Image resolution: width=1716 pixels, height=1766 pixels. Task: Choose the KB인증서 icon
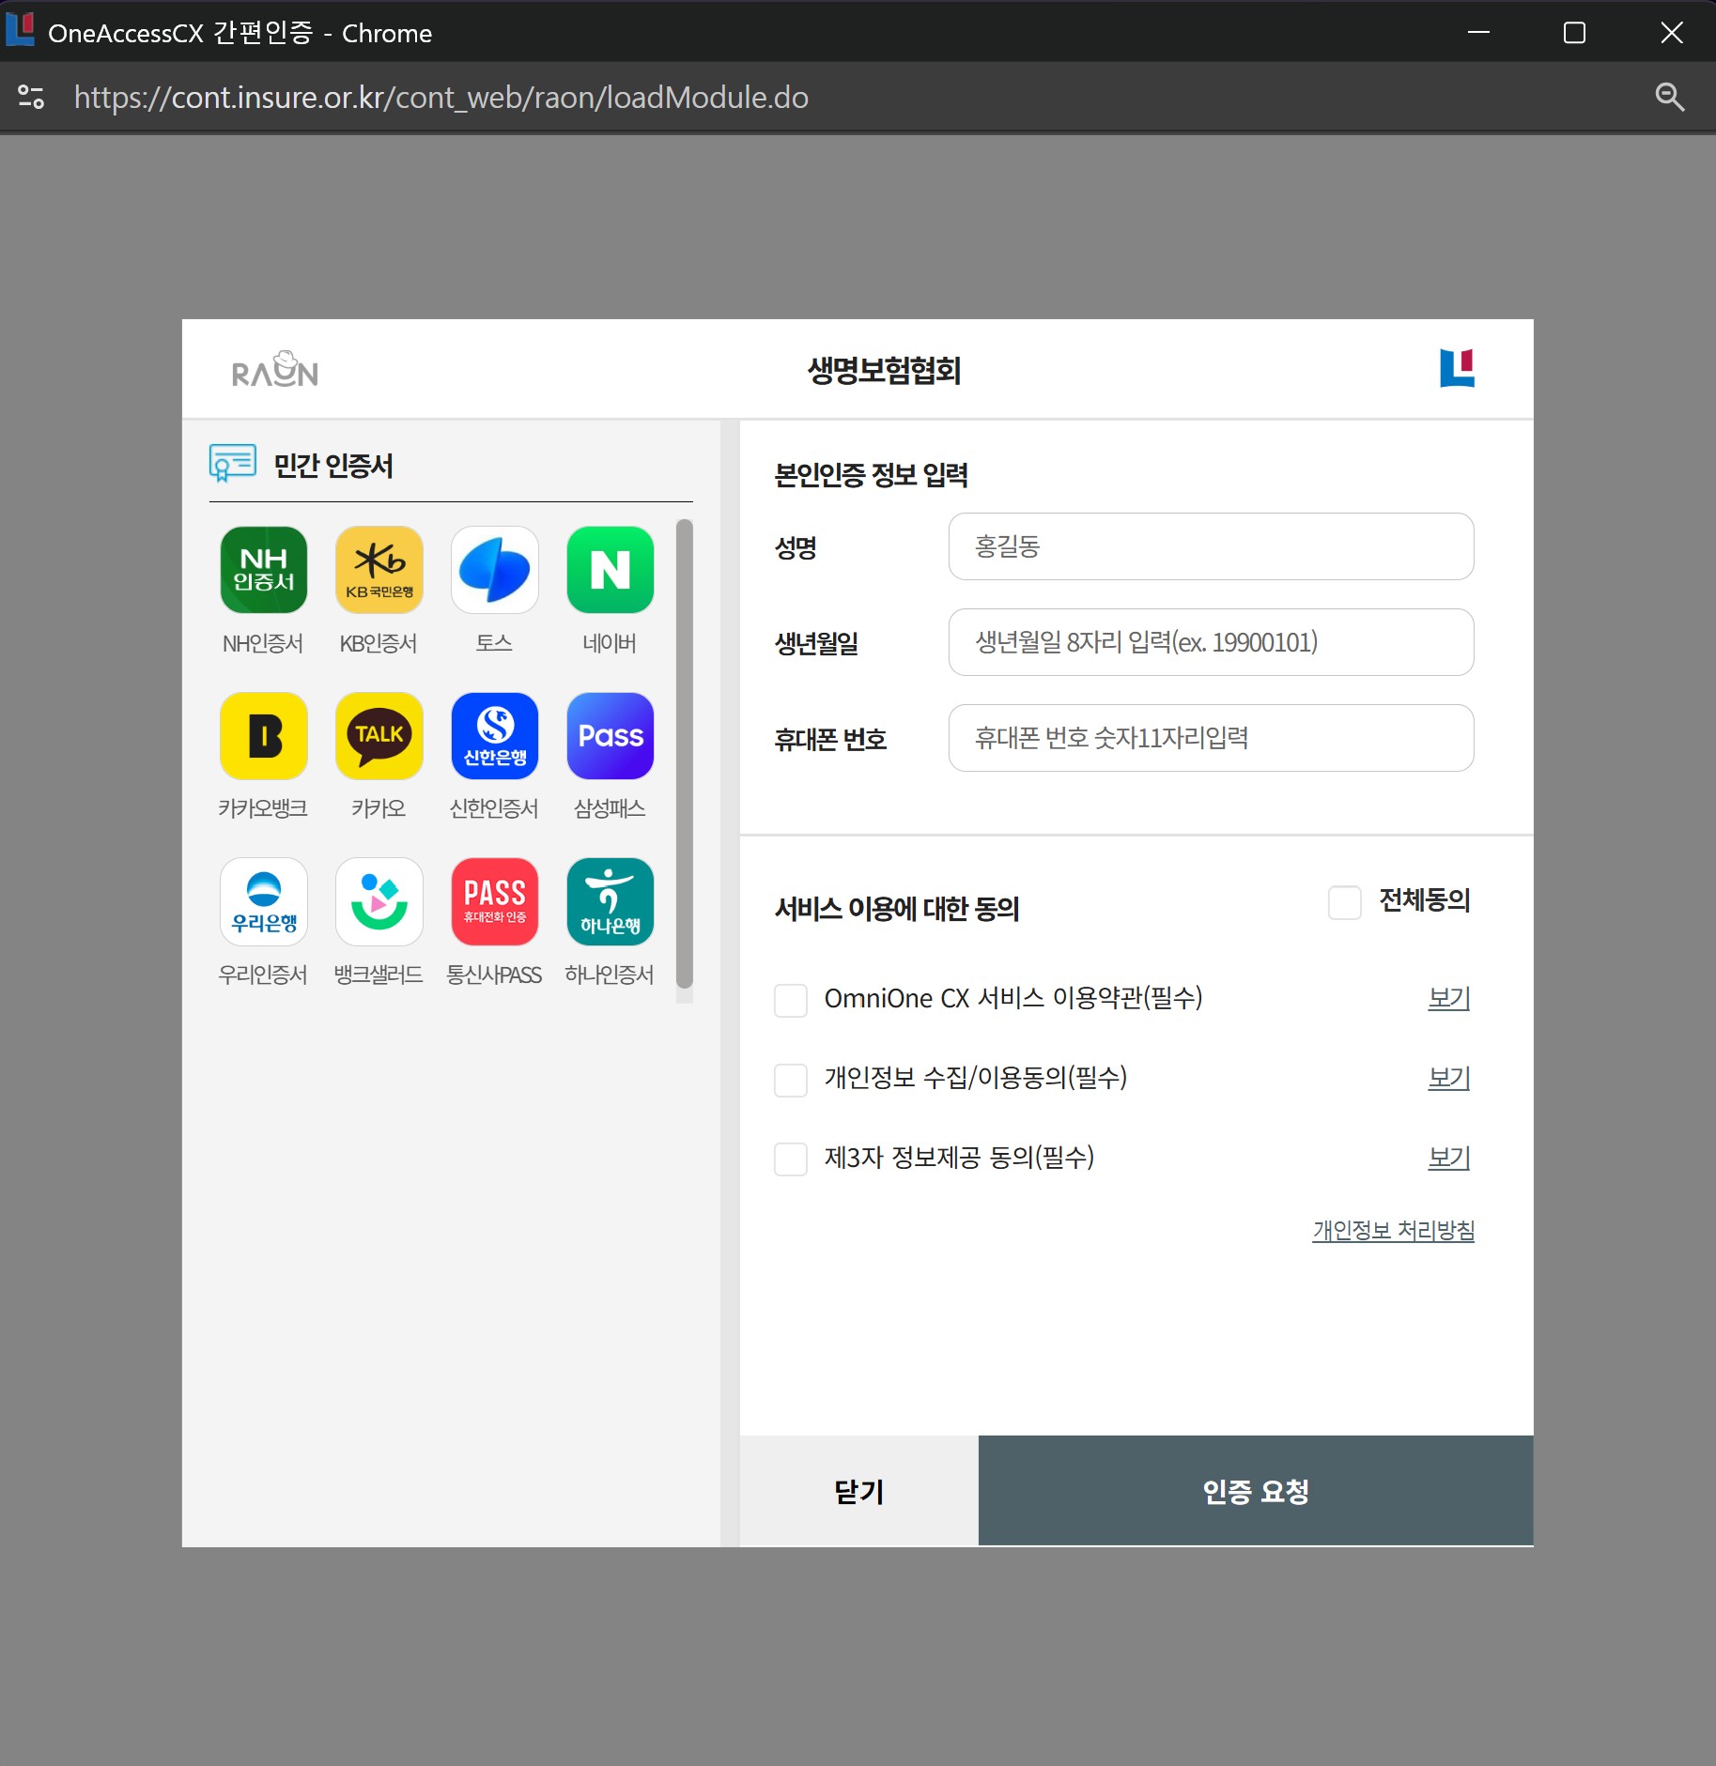coord(379,570)
